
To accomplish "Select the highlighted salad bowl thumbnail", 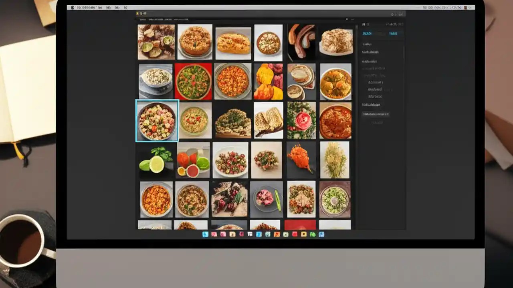I will [x=156, y=120].
